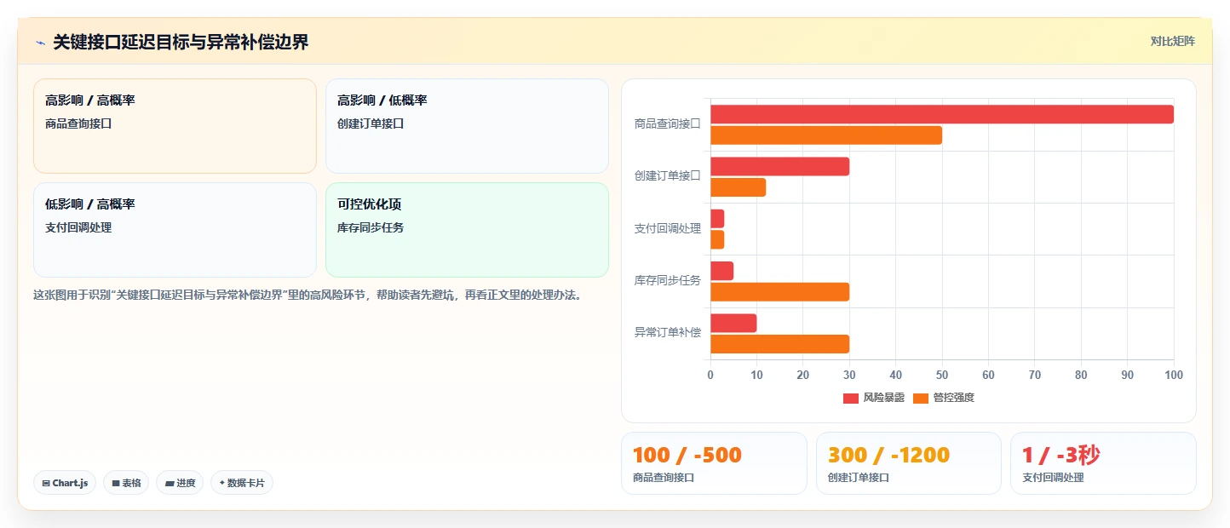Click the red bar for 异常订单补偿
This screenshot has width=1230, height=528.
pyautogui.click(x=733, y=323)
